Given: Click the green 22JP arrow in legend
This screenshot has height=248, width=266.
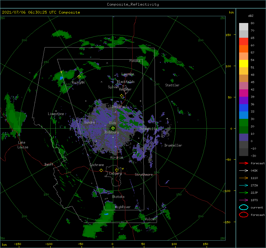Looking at the screenshot, I should 244,193.
